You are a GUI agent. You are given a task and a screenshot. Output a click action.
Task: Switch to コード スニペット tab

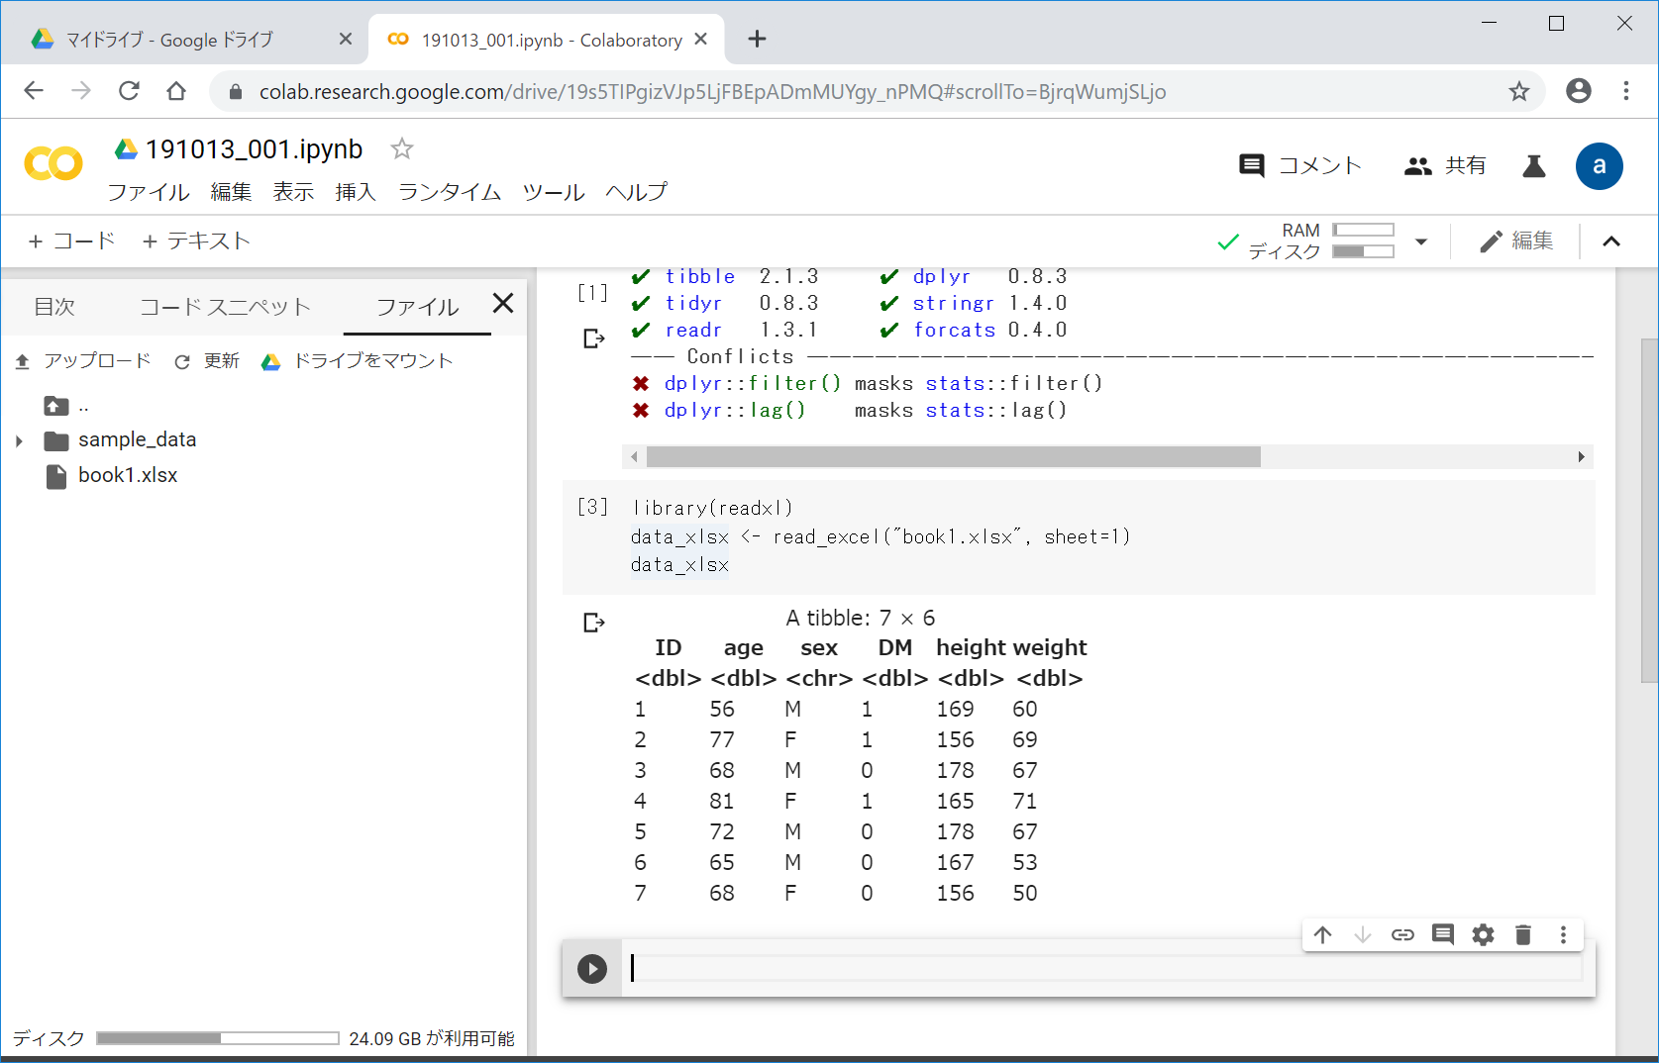(225, 307)
